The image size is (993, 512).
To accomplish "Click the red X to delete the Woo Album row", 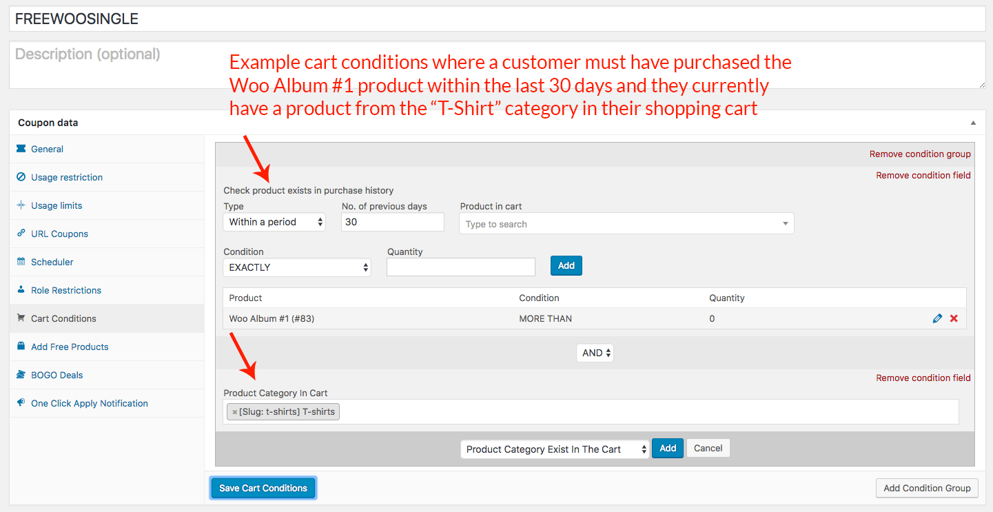I will point(954,318).
